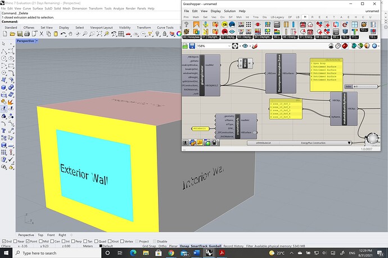
Task: Open the Solution menu in Grasshopper
Action: [229, 11]
